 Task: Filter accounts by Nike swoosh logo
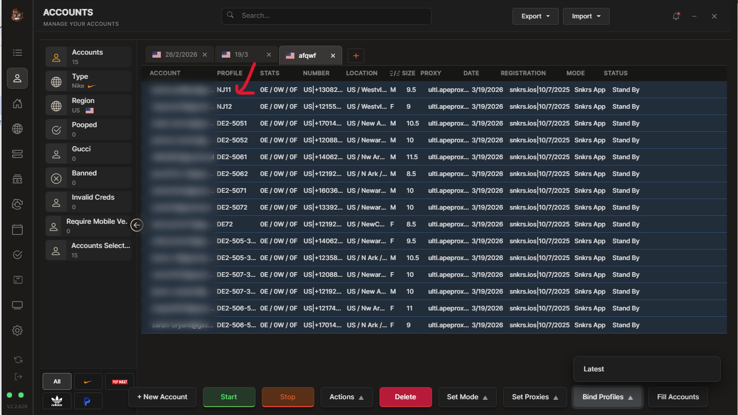tap(88, 382)
